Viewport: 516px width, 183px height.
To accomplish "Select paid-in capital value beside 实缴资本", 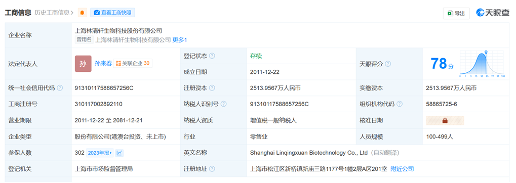I will [x=451, y=88].
